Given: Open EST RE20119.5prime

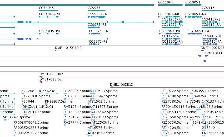Looking at the screenshot, I should tap(37, 112).
